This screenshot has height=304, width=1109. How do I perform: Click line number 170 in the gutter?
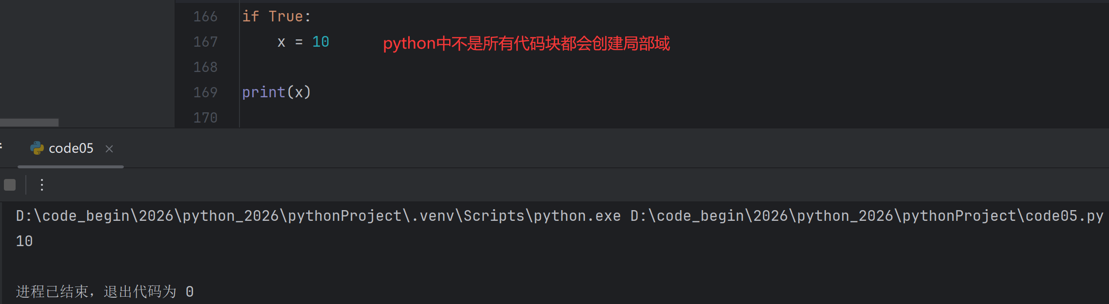point(205,118)
